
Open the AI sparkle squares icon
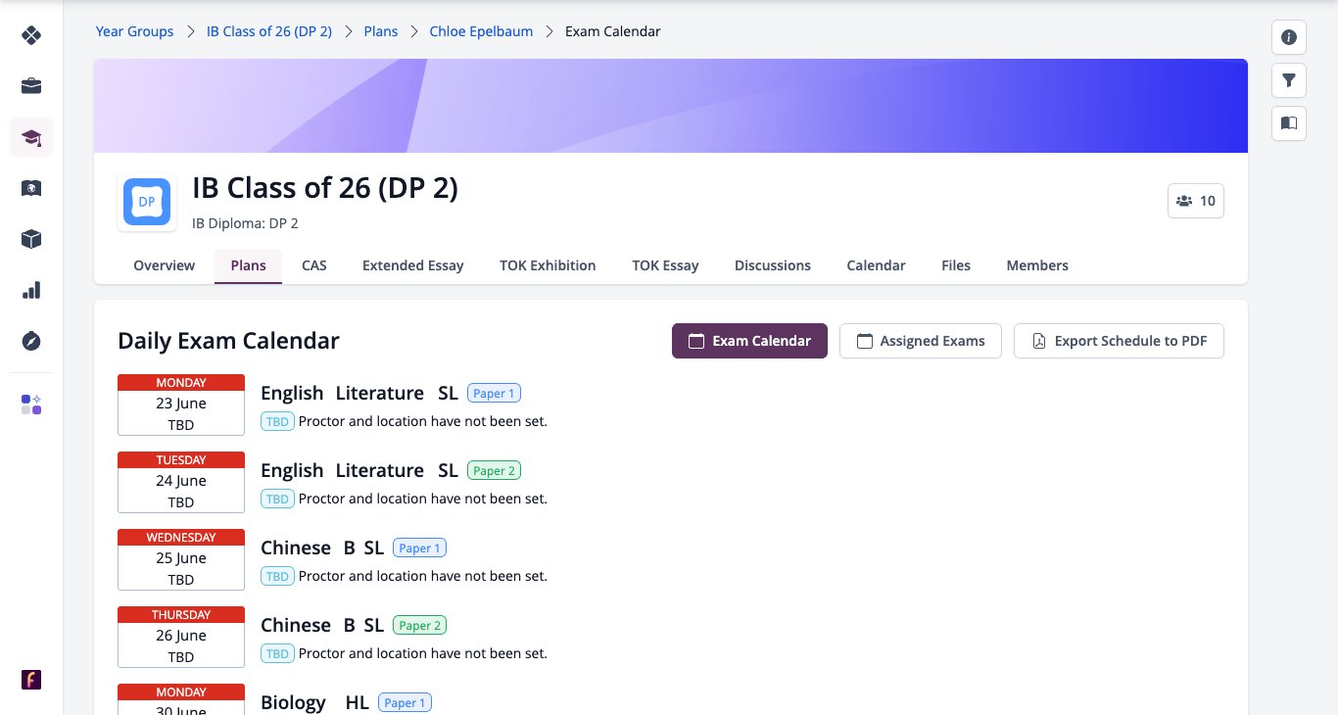click(x=31, y=405)
